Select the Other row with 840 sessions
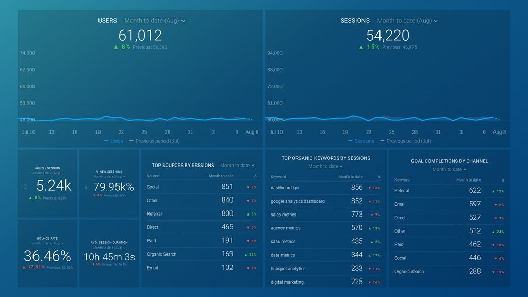The width and height of the screenshot is (528, 297). point(202,201)
